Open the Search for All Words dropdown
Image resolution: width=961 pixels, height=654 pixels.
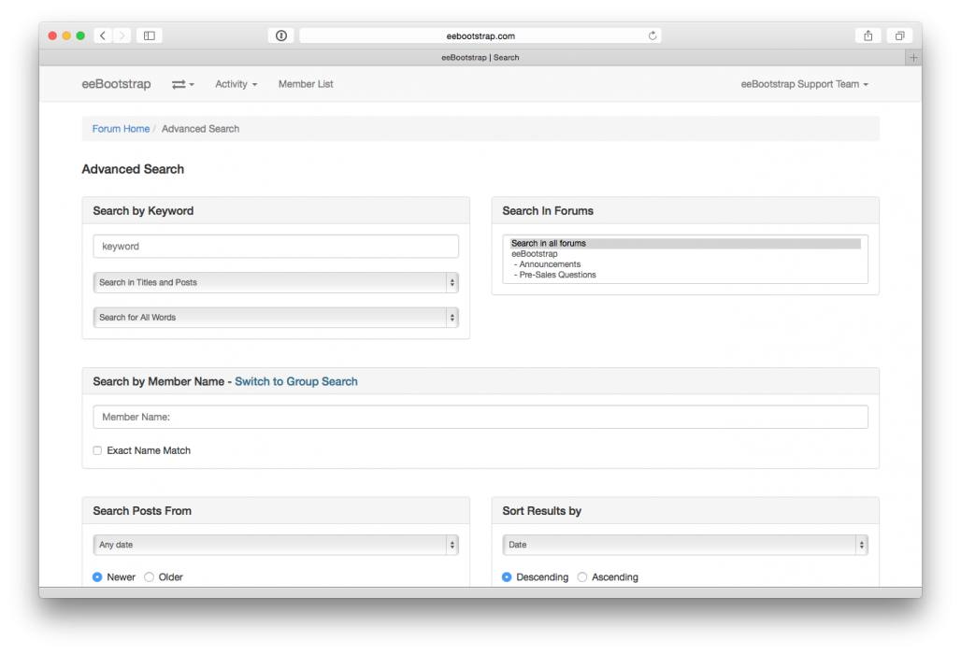pyautogui.click(x=276, y=318)
